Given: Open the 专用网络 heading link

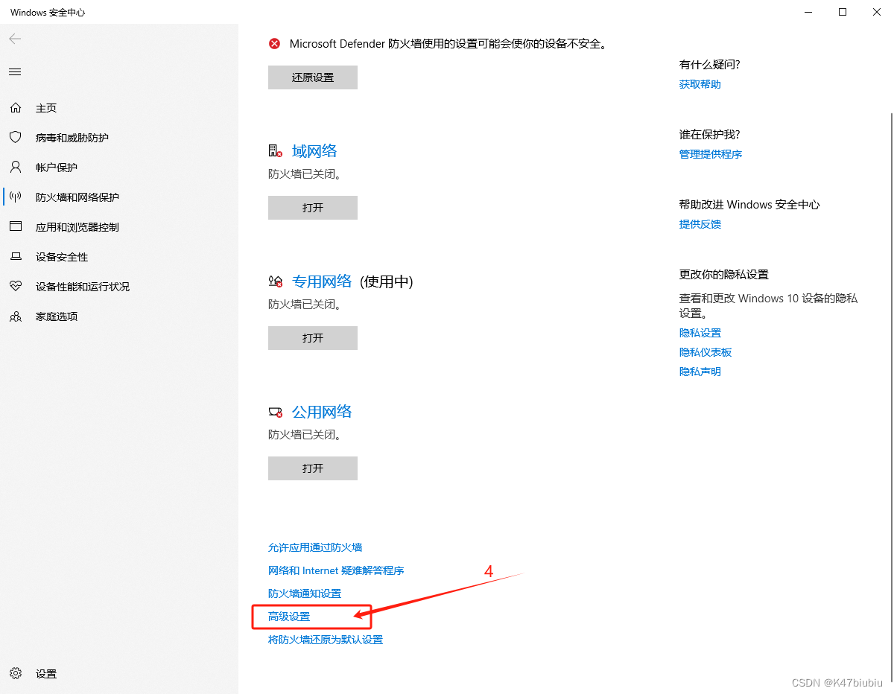Looking at the screenshot, I should tap(322, 281).
